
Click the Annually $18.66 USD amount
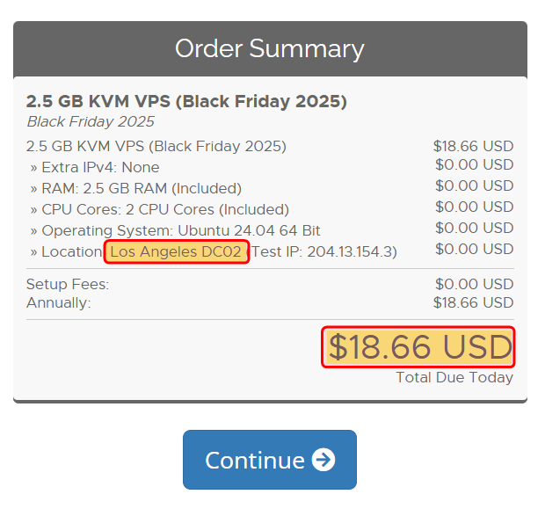pyautogui.click(x=473, y=303)
